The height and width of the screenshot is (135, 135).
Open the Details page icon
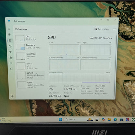[11, 63]
